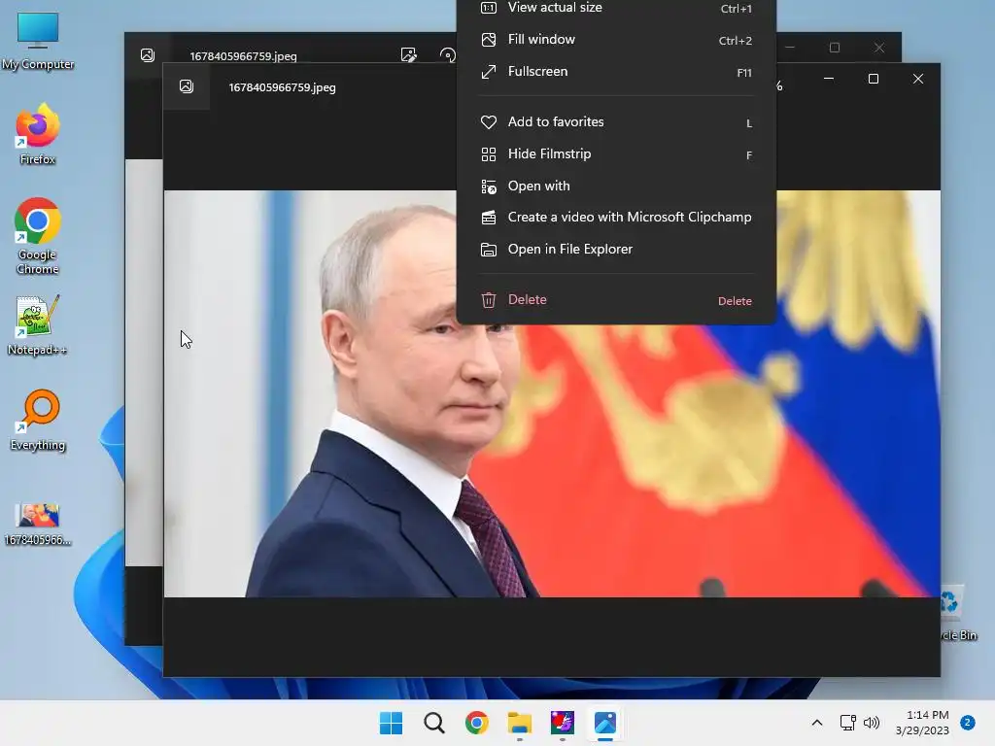Image resolution: width=995 pixels, height=746 pixels.
Task: Select the 1678405966 image file on desktop
Action: 38,524
